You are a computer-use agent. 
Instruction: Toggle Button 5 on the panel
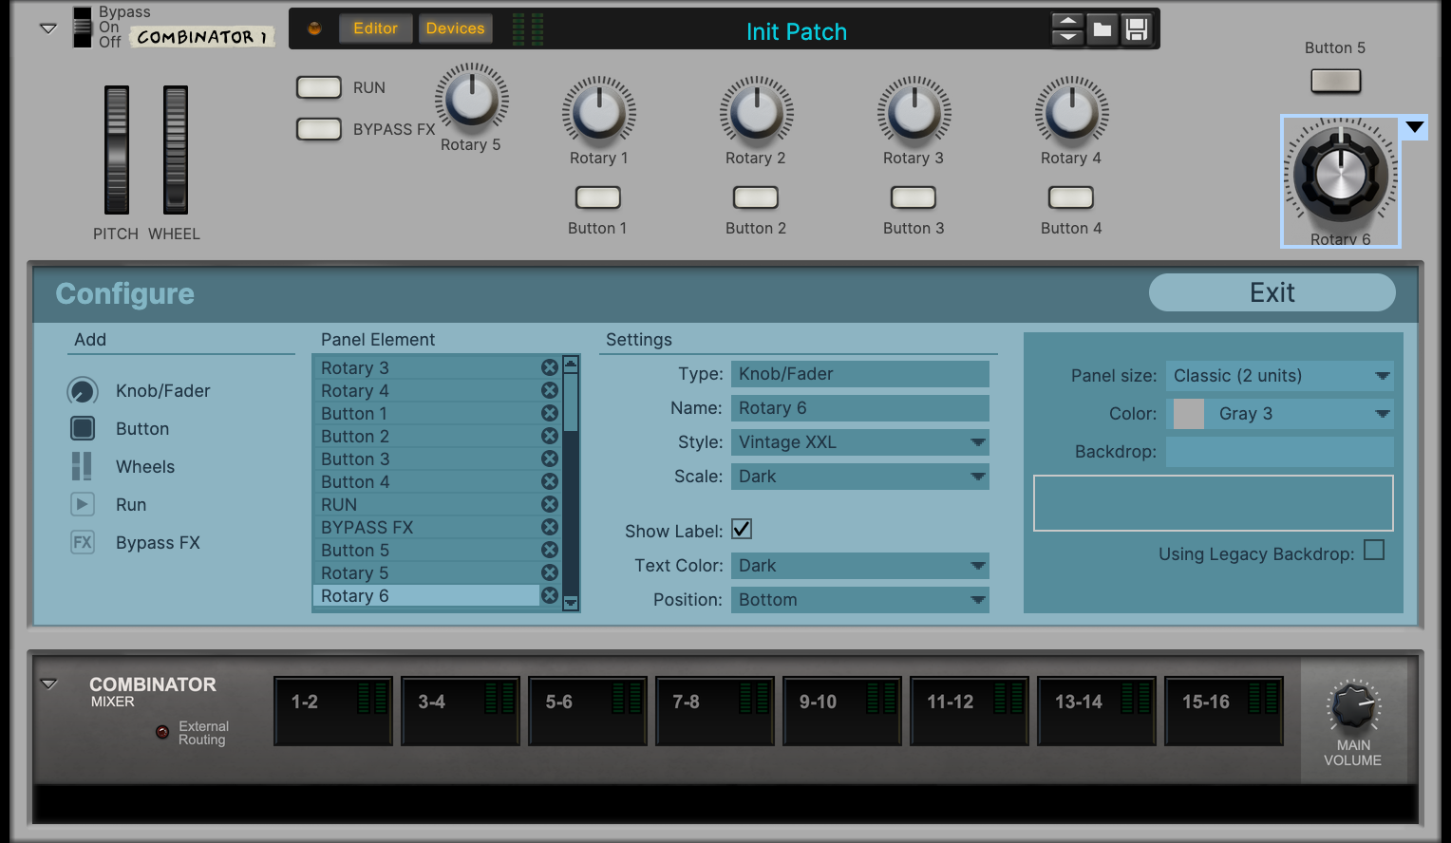click(x=1335, y=82)
